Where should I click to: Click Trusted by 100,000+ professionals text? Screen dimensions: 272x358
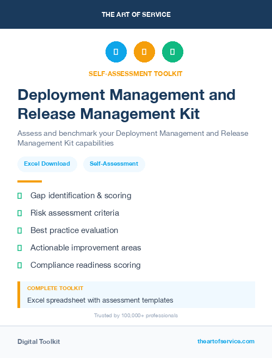136,316
